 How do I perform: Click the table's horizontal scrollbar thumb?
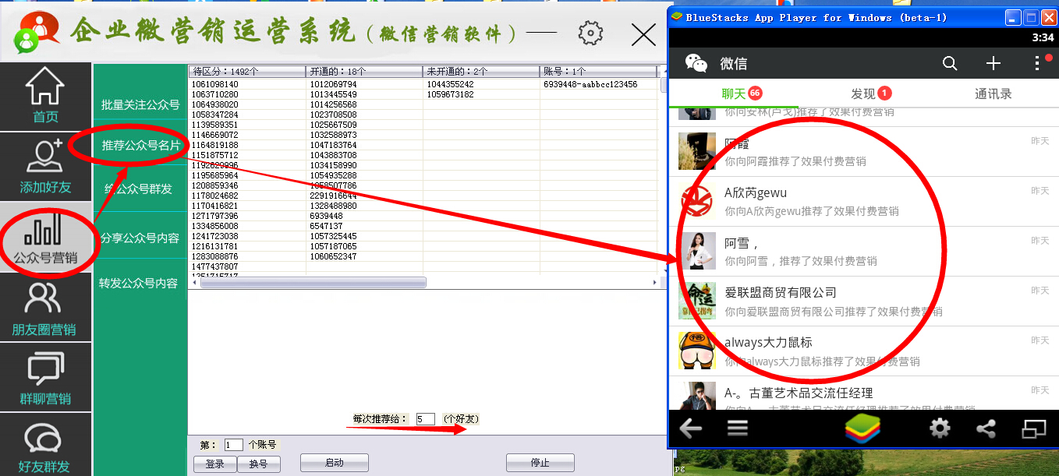point(313,283)
